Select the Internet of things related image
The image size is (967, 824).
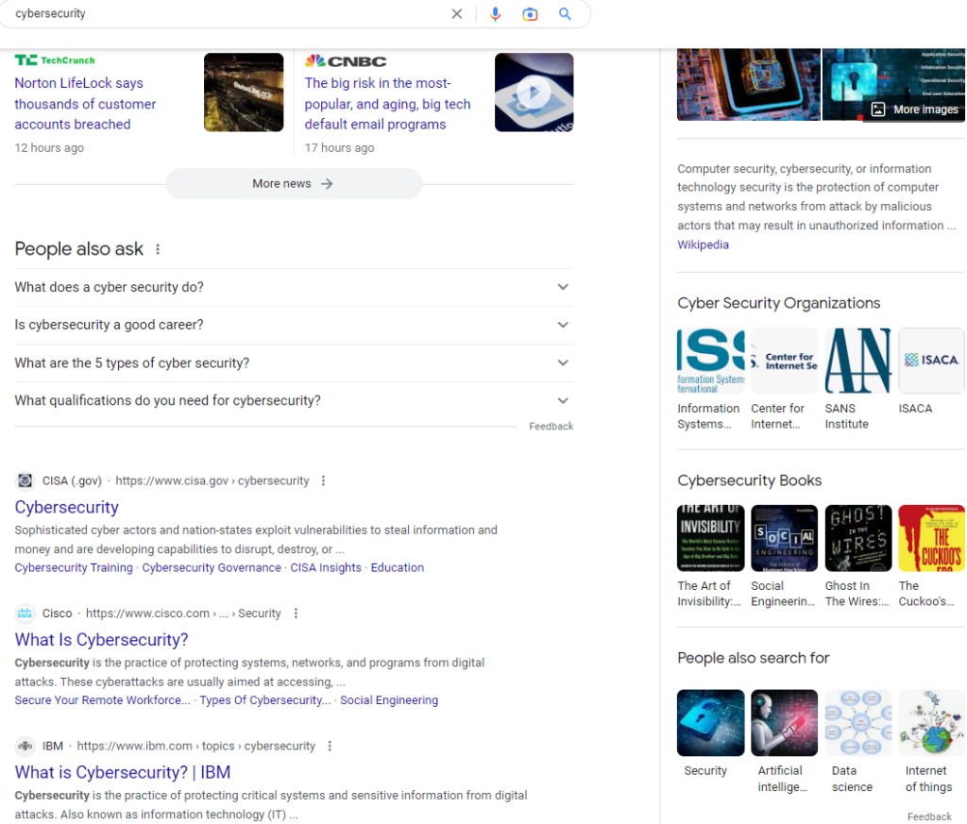[x=931, y=723]
